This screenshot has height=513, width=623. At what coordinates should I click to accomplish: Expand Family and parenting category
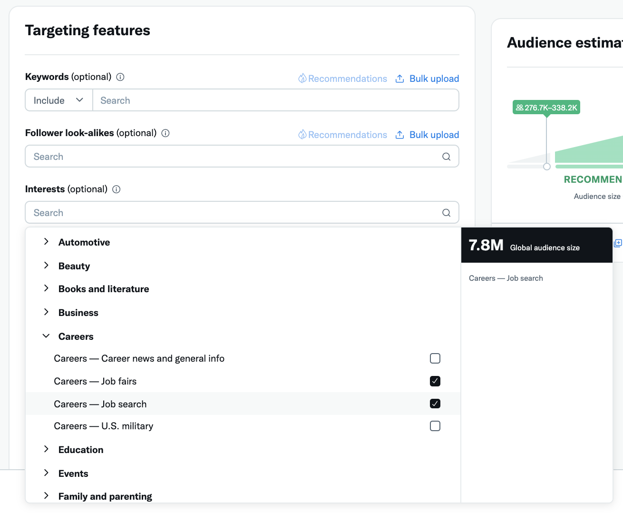click(x=46, y=496)
